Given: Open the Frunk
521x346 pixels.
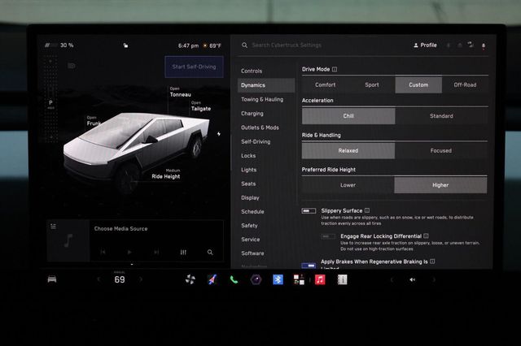Looking at the screenshot, I should (x=94, y=121).
